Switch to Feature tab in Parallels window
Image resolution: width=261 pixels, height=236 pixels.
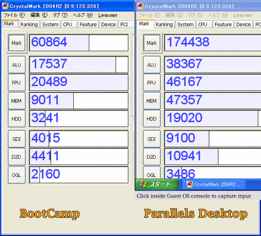coord(223,25)
